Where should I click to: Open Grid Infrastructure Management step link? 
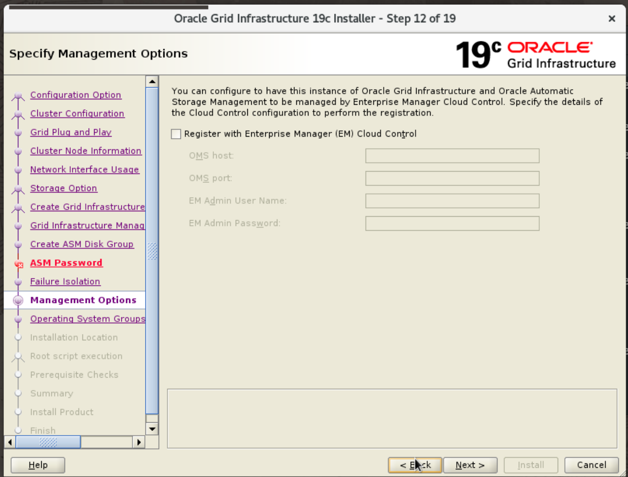87,225
